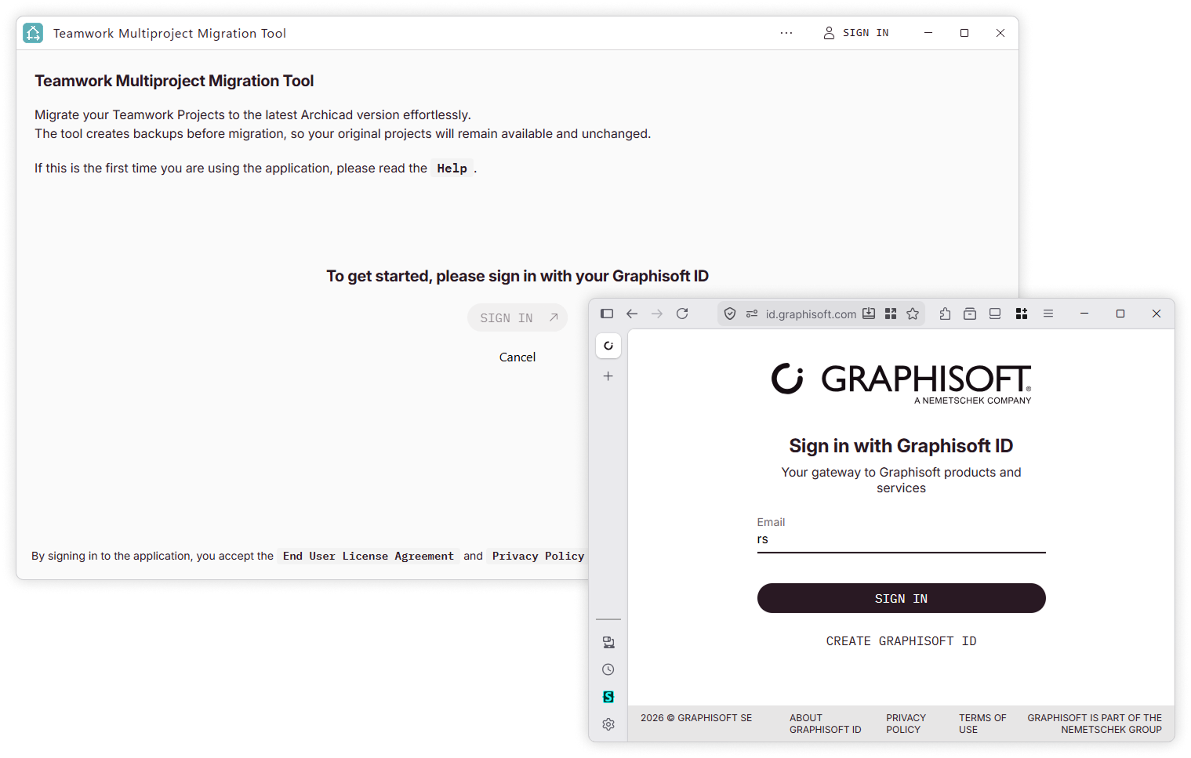Bookmark the page with the star icon
This screenshot has width=1191, height=758.
point(913,314)
